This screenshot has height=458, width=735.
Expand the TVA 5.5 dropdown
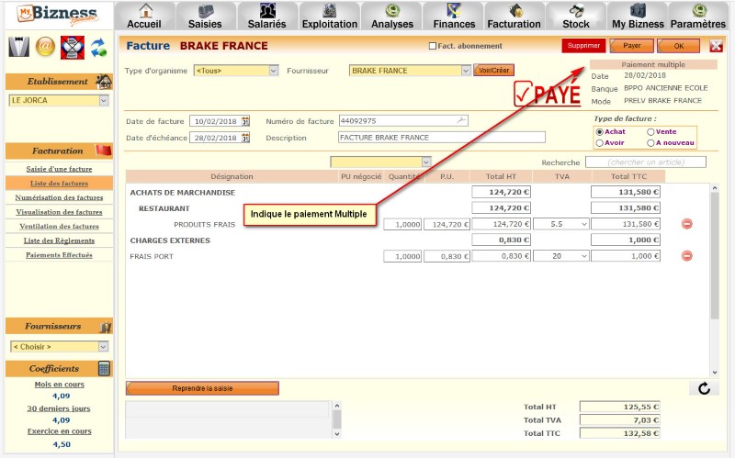584,224
